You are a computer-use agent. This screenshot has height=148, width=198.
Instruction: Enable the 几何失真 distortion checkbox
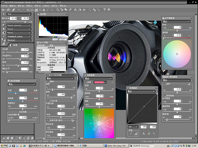(49, 101)
